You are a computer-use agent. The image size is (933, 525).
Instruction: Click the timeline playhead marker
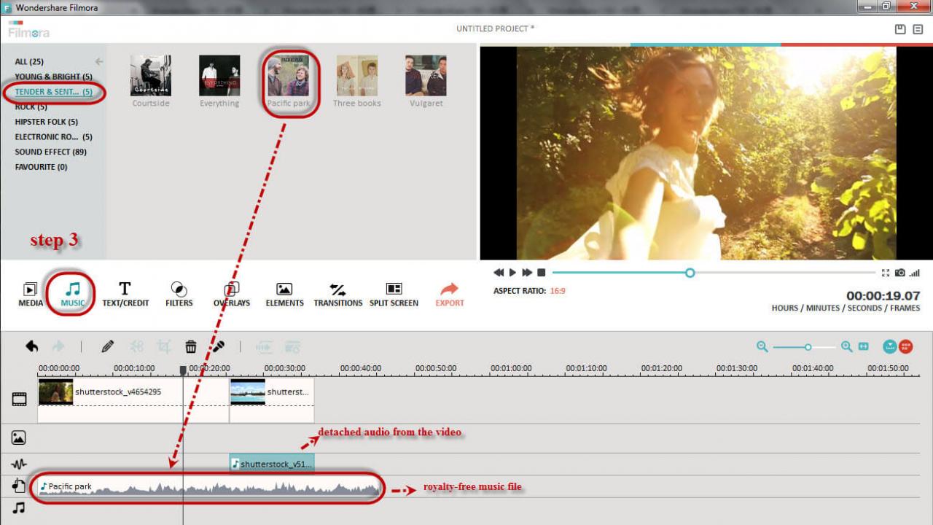183,371
